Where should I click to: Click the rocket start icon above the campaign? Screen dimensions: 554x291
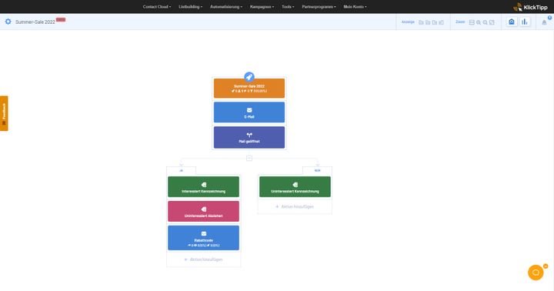click(x=249, y=77)
